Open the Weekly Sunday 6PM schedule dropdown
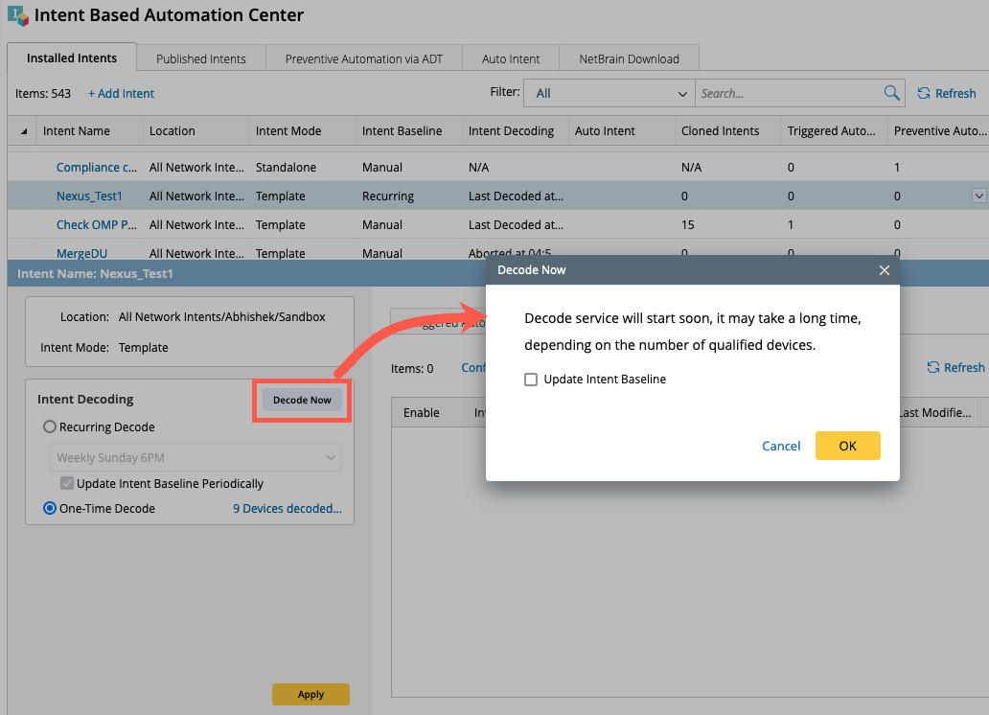989x715 pixels. (195, 457)
